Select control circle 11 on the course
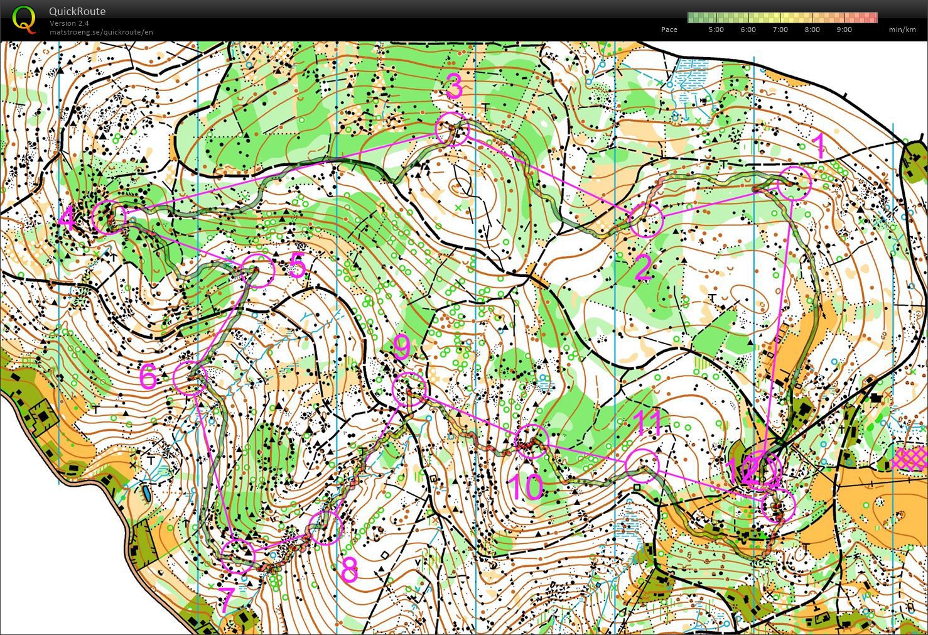 [642, 465]
